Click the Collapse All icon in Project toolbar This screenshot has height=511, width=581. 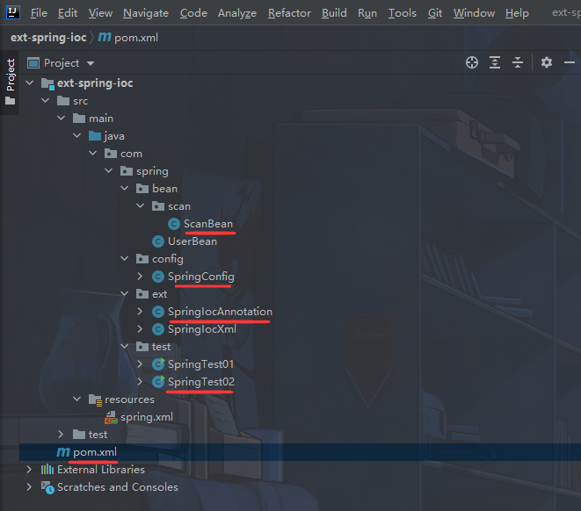[518, 62]
